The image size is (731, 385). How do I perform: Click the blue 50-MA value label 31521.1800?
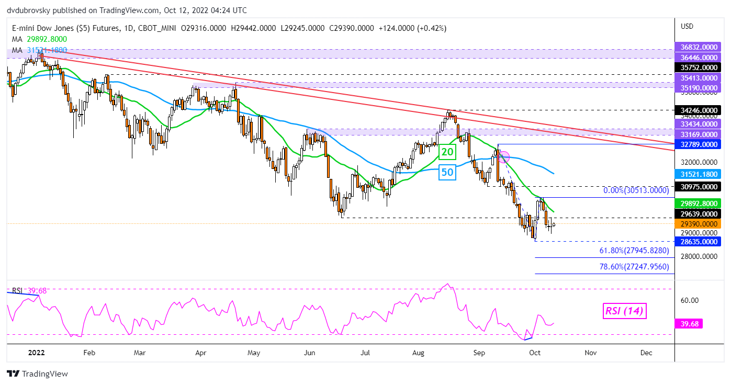(x=699, y=174)
